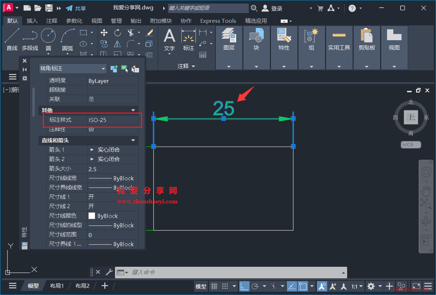Viewport: 436px width, 295px height.
Task: Toggle snap mode dots in status bar
Action: pos(225,286)
